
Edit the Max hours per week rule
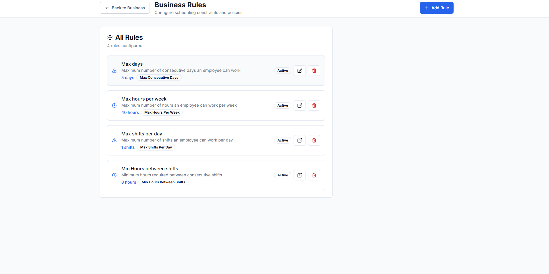click(x=299, y=105)
